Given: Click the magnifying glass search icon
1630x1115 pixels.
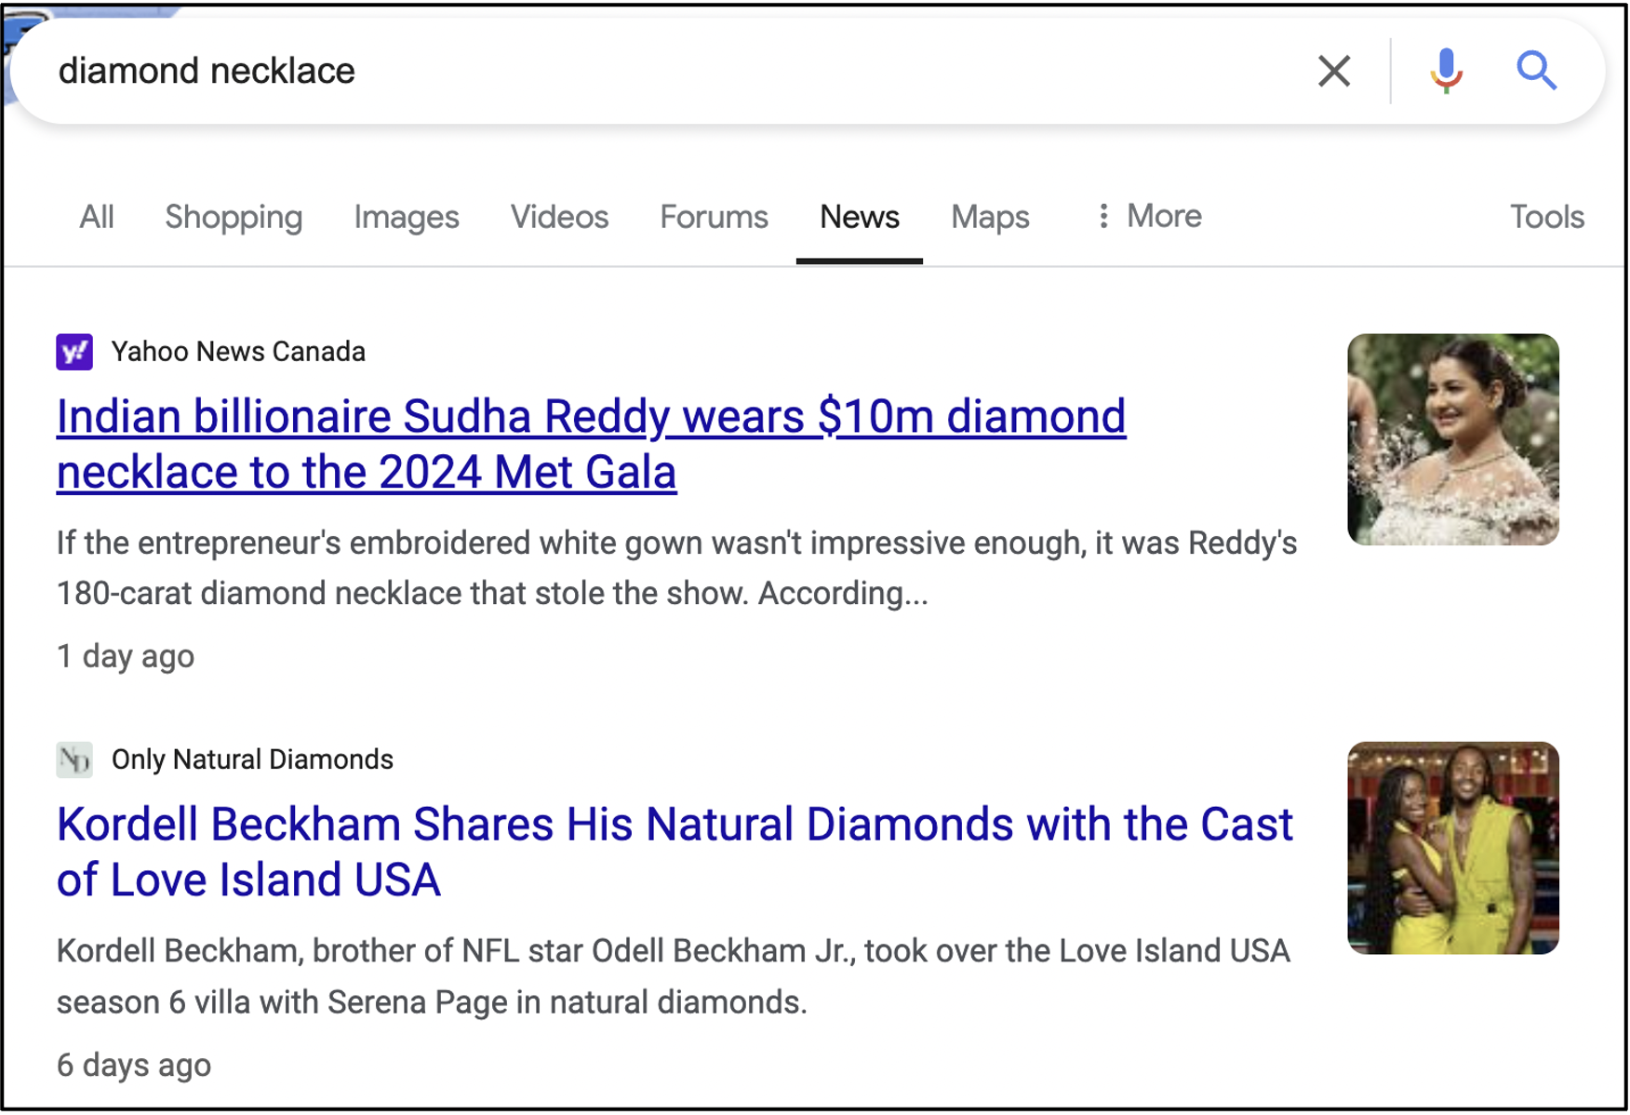Looking at the screenshot, I should pyautogui.click(x=1536, y=71).
